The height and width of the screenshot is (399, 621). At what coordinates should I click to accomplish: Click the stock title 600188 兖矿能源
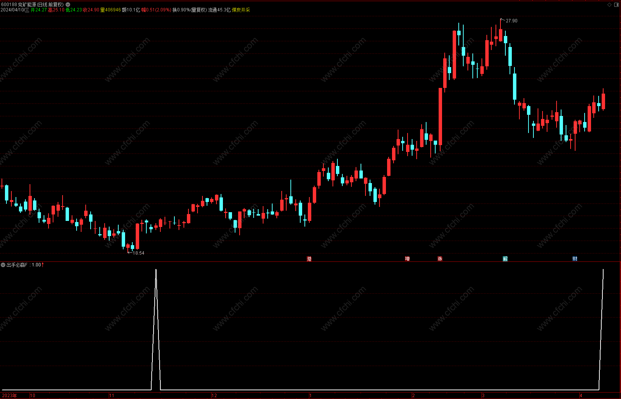tap(32, 5)
